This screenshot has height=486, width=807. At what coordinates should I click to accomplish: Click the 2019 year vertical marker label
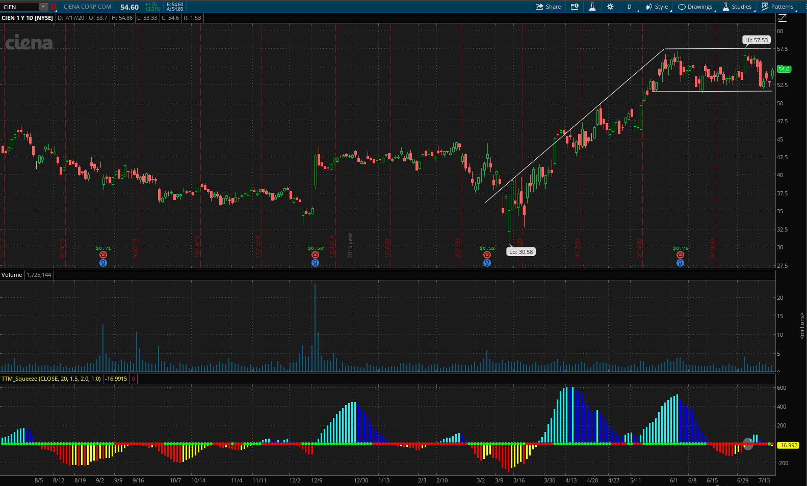[351, 245]
